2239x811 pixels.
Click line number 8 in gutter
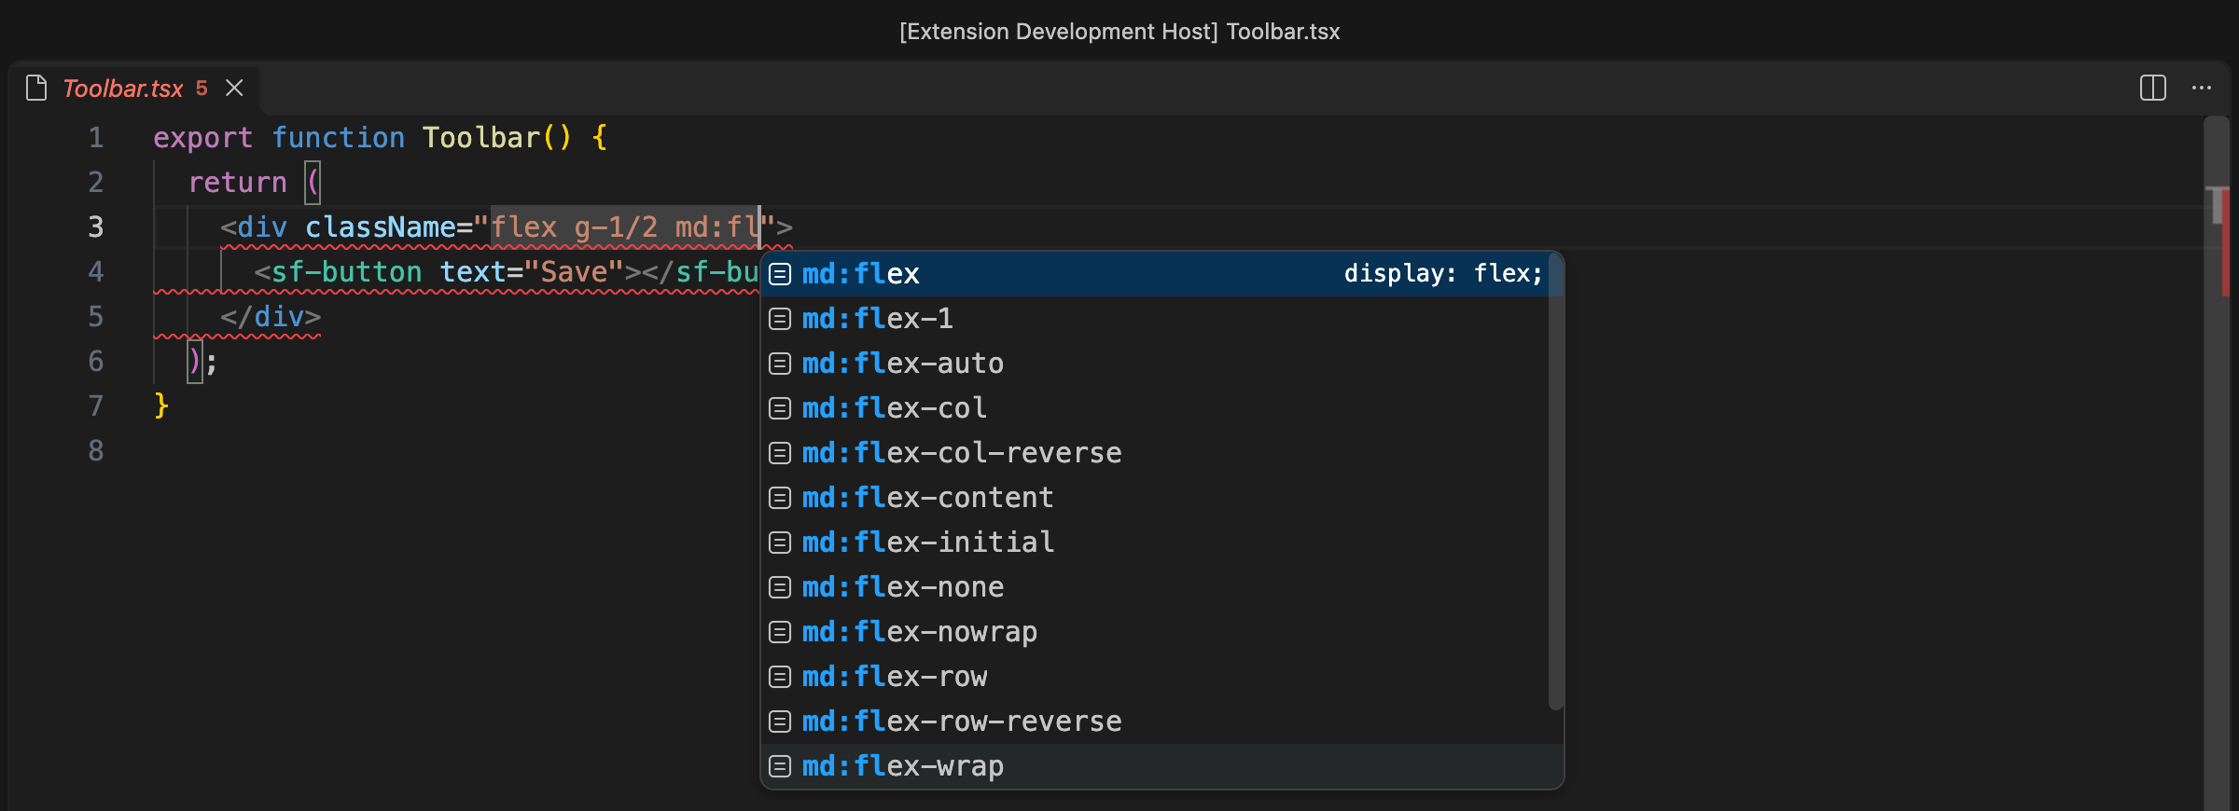pyautogui.click(x=96, y=451)
